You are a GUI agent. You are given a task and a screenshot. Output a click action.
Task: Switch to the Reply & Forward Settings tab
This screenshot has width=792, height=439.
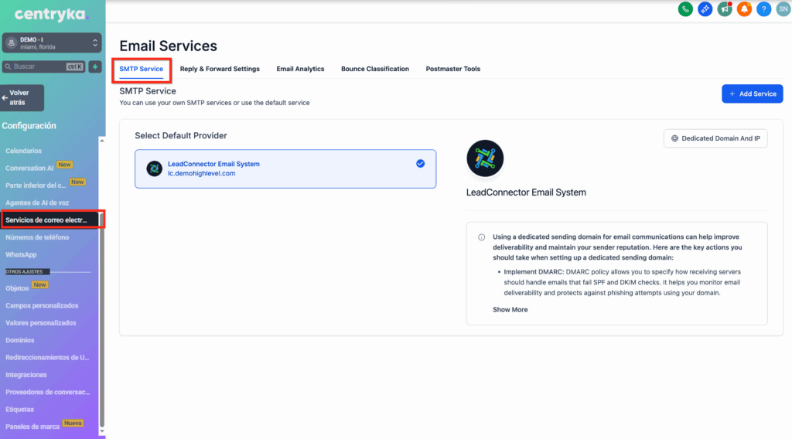pos(220,69)
